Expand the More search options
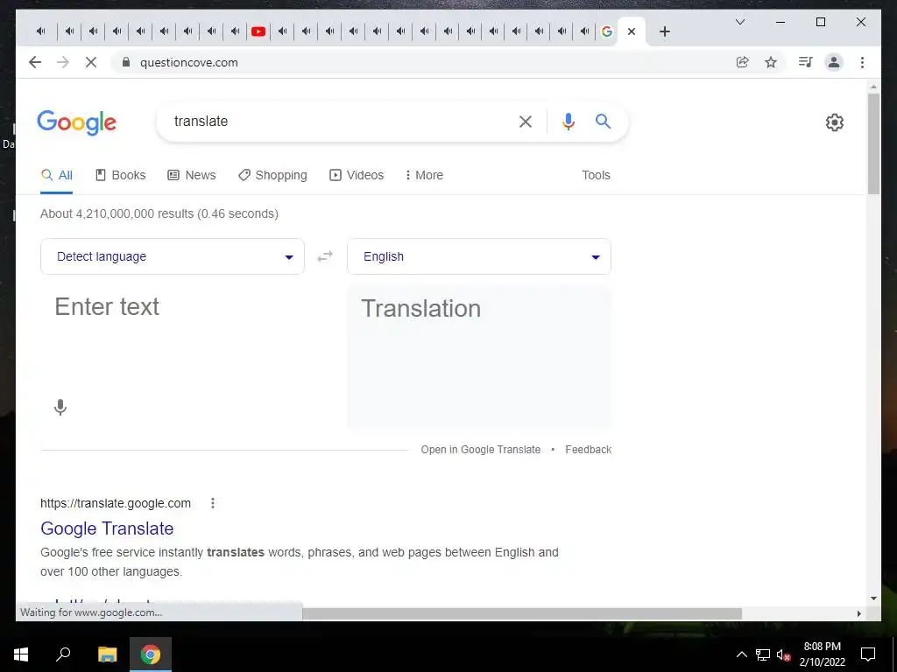 coord(424,175)
